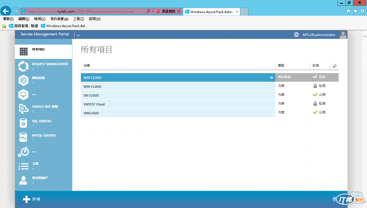Open the address bar search dropdown
This screenshot has width=367, height=208.
click(153, 11)
